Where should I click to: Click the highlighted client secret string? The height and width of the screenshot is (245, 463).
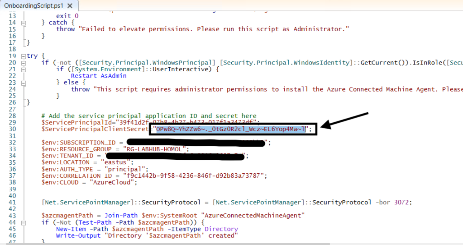[231, 129]
